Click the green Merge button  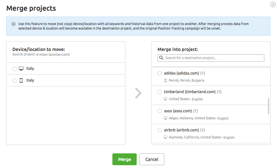point(125,159)
